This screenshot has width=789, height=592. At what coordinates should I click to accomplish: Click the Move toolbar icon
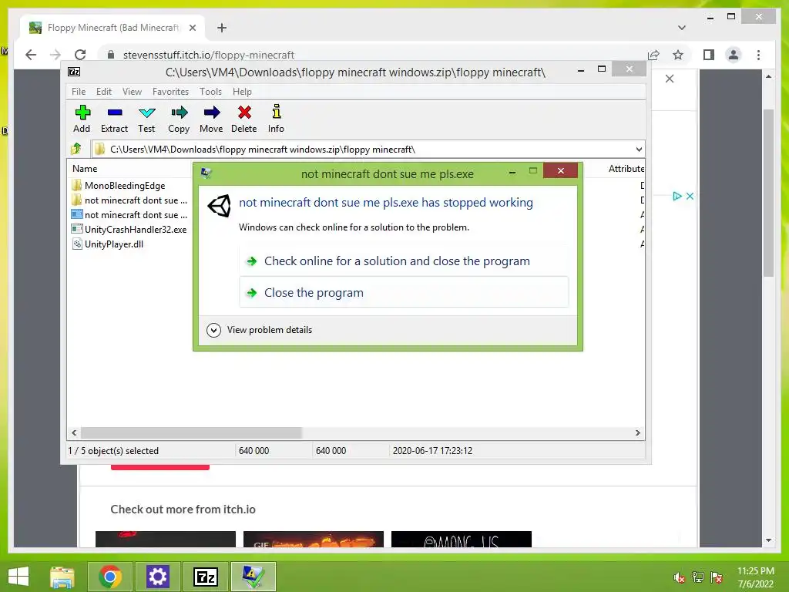tap(211, 119)
